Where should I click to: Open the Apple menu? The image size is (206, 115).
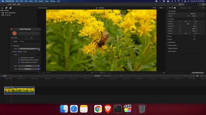click(x=3, y=1)
